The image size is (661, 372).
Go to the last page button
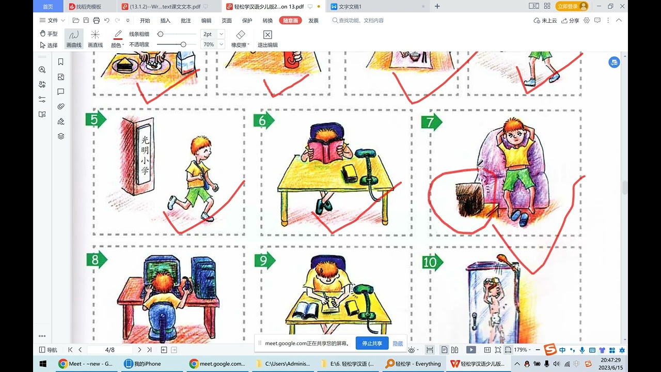(x=149, y=350)
